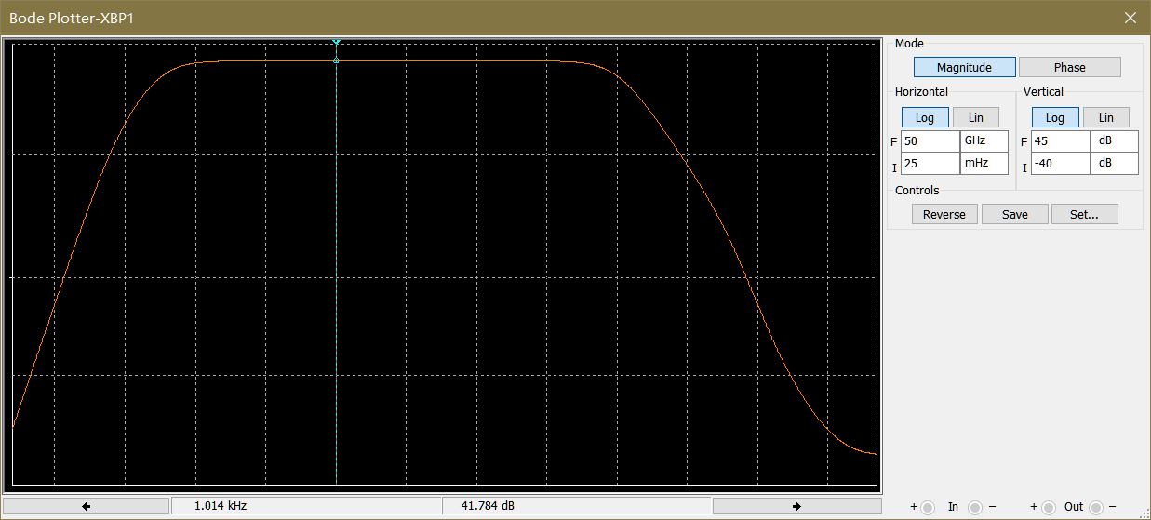Switch the mode to Magnitude
Image resolution: width=1151 pixels, height=520 pixels.
[x=964, y=67]
